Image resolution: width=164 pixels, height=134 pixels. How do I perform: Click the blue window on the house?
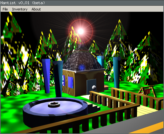point(71,82)
